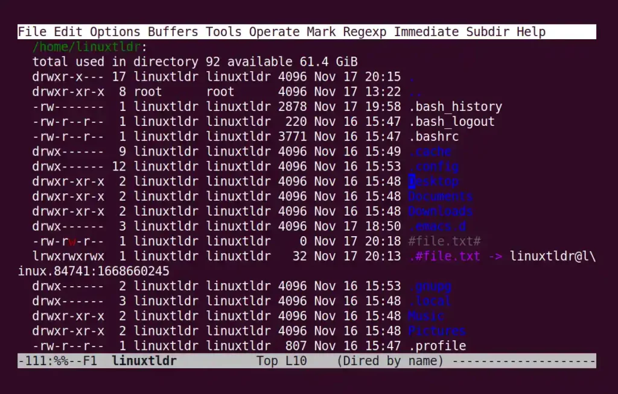Screen dimensions: 618x394
Task: Click the lrwxrwxrwx permissions text
Action: click(68, 256)
